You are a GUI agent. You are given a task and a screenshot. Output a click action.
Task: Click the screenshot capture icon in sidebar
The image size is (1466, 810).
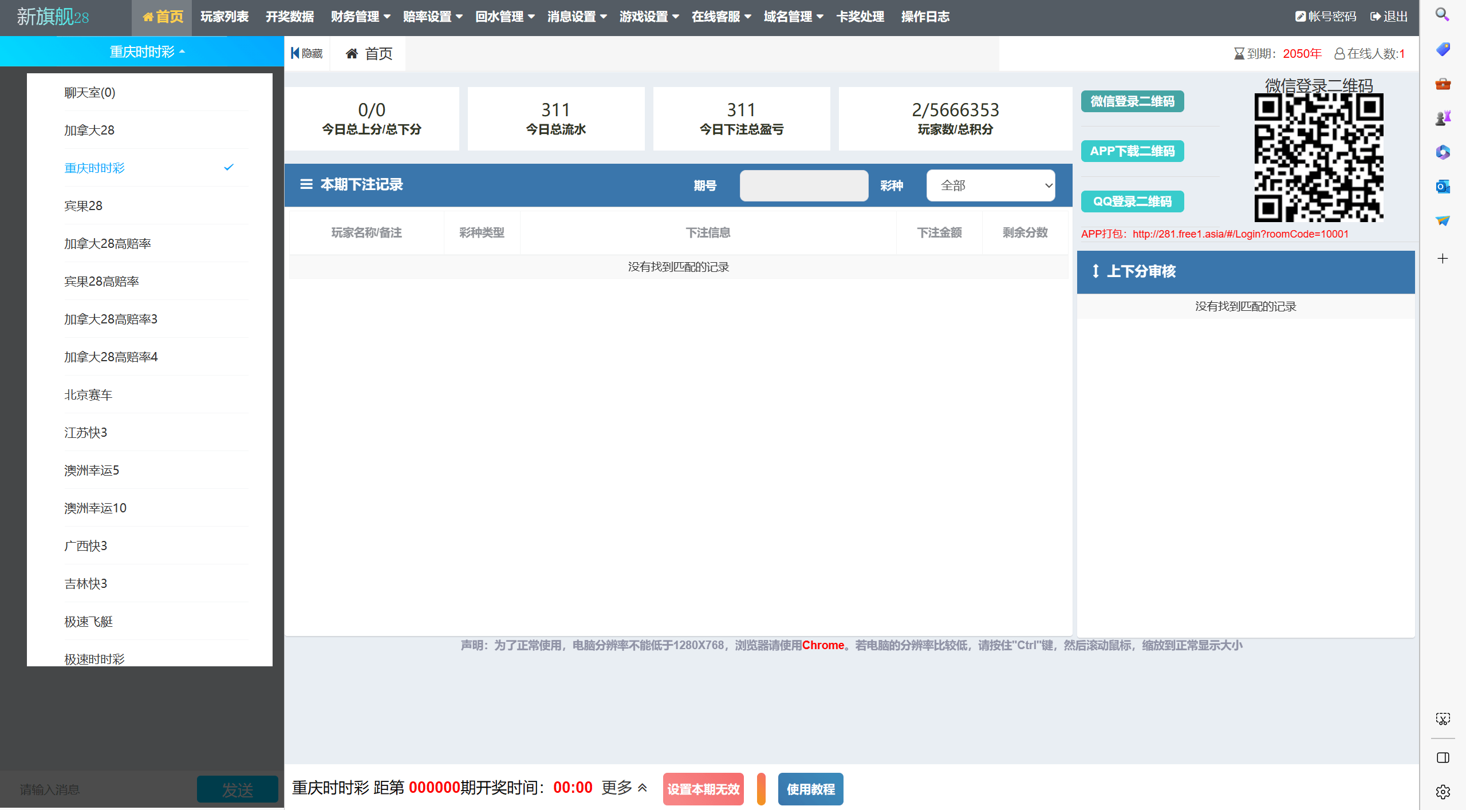click(x=1443, y=719)
